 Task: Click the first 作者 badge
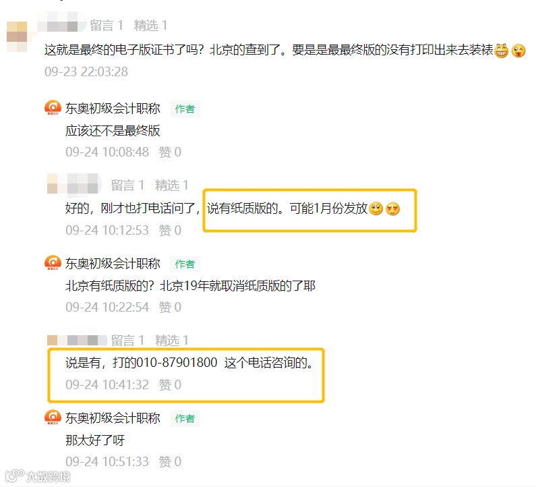pos(185,109)
